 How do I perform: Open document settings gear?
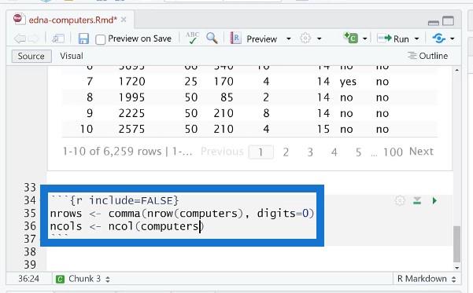pos(305,38)
